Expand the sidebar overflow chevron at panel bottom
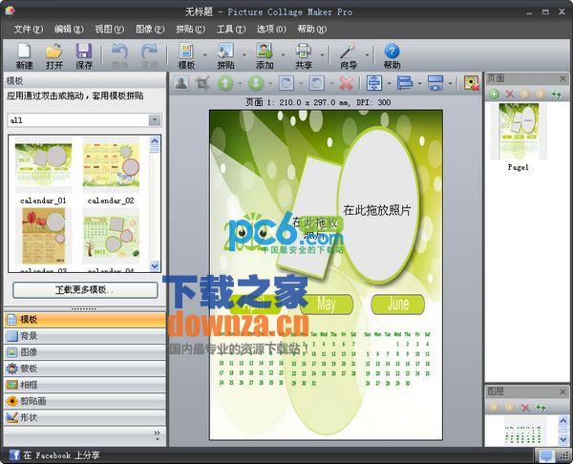Viewport: 573px width, 464px height. [158, 434]
